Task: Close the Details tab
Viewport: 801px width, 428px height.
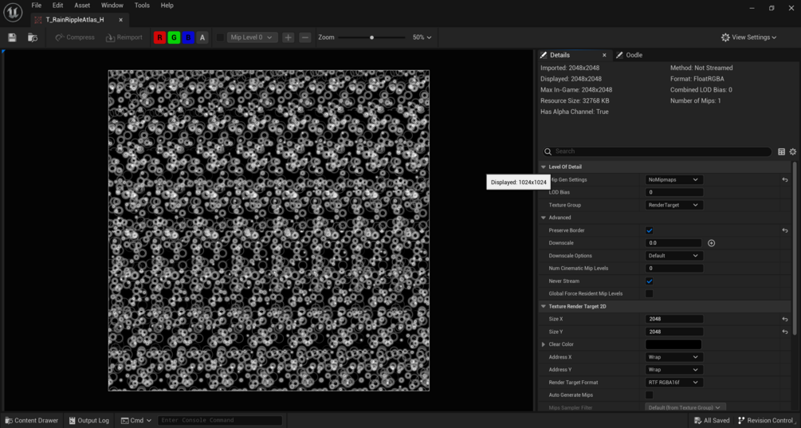Action: pyautogui.click(x=604, y=55)
